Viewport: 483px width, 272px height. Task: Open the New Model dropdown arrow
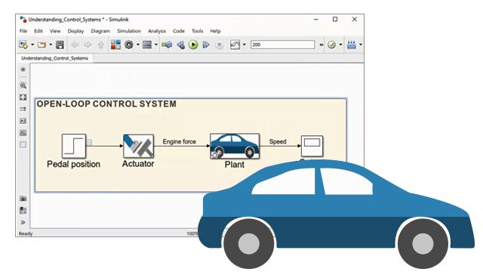click(32, 45)
